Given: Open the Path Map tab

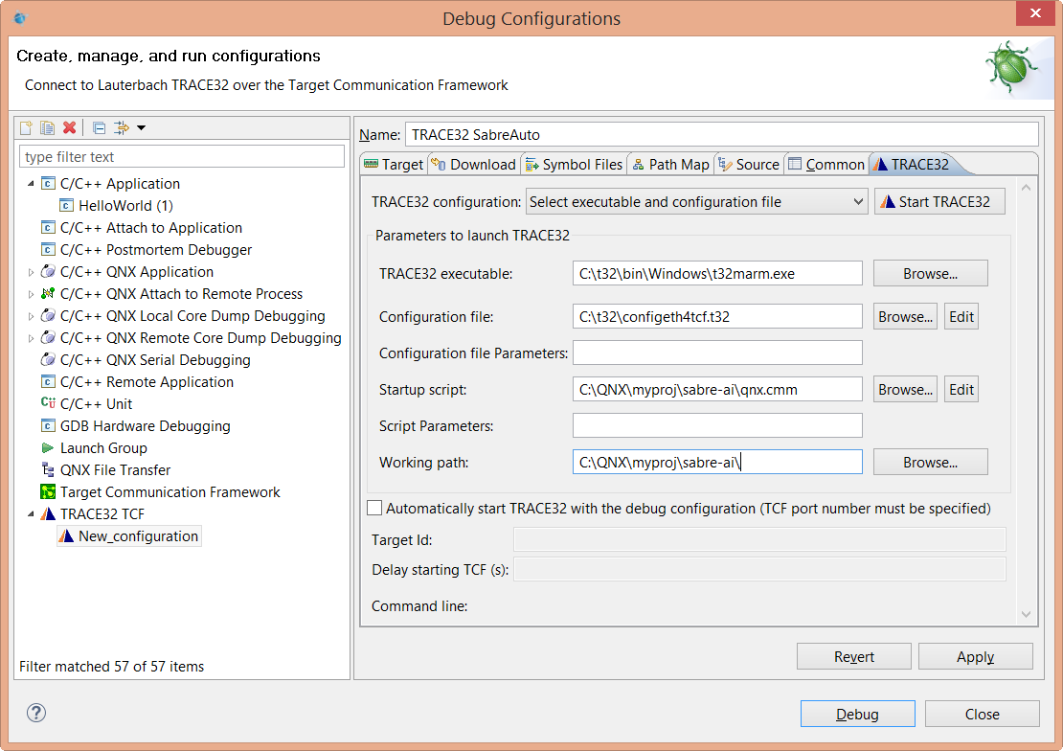Looking at the screenshot, I should [669, 164].
